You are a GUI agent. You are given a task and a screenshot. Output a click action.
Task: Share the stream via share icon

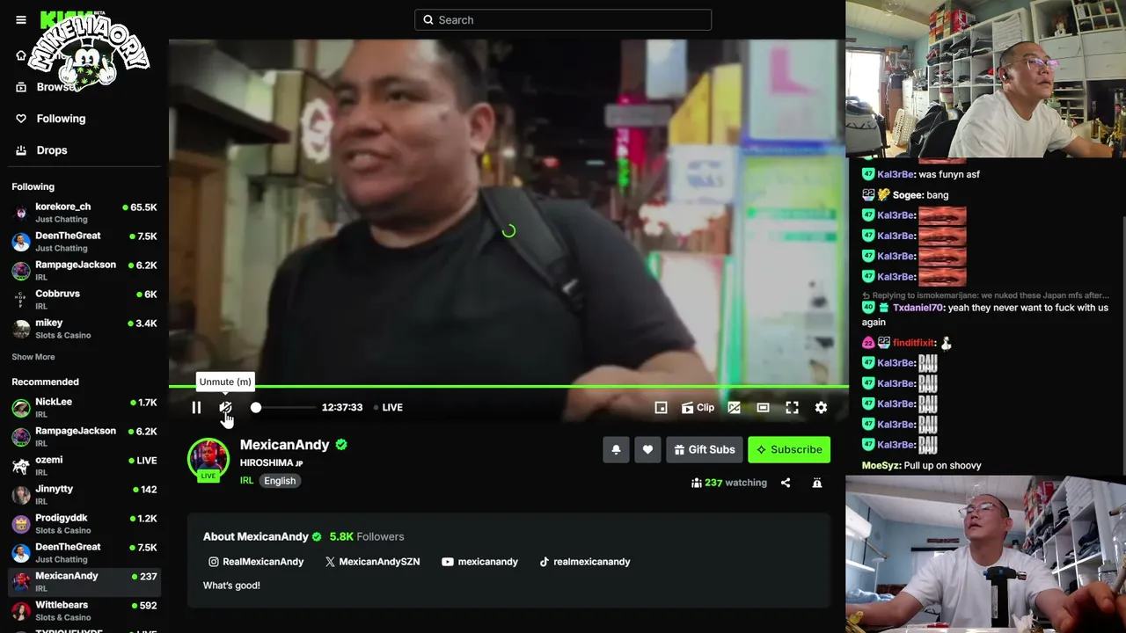786,483
